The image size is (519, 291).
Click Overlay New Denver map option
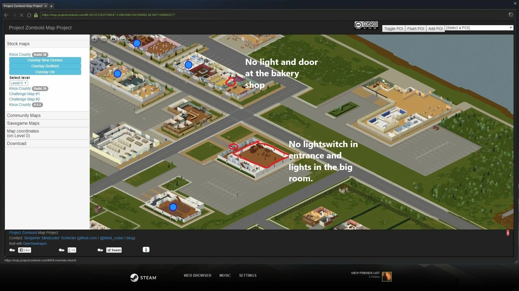[x=45, y=60]
